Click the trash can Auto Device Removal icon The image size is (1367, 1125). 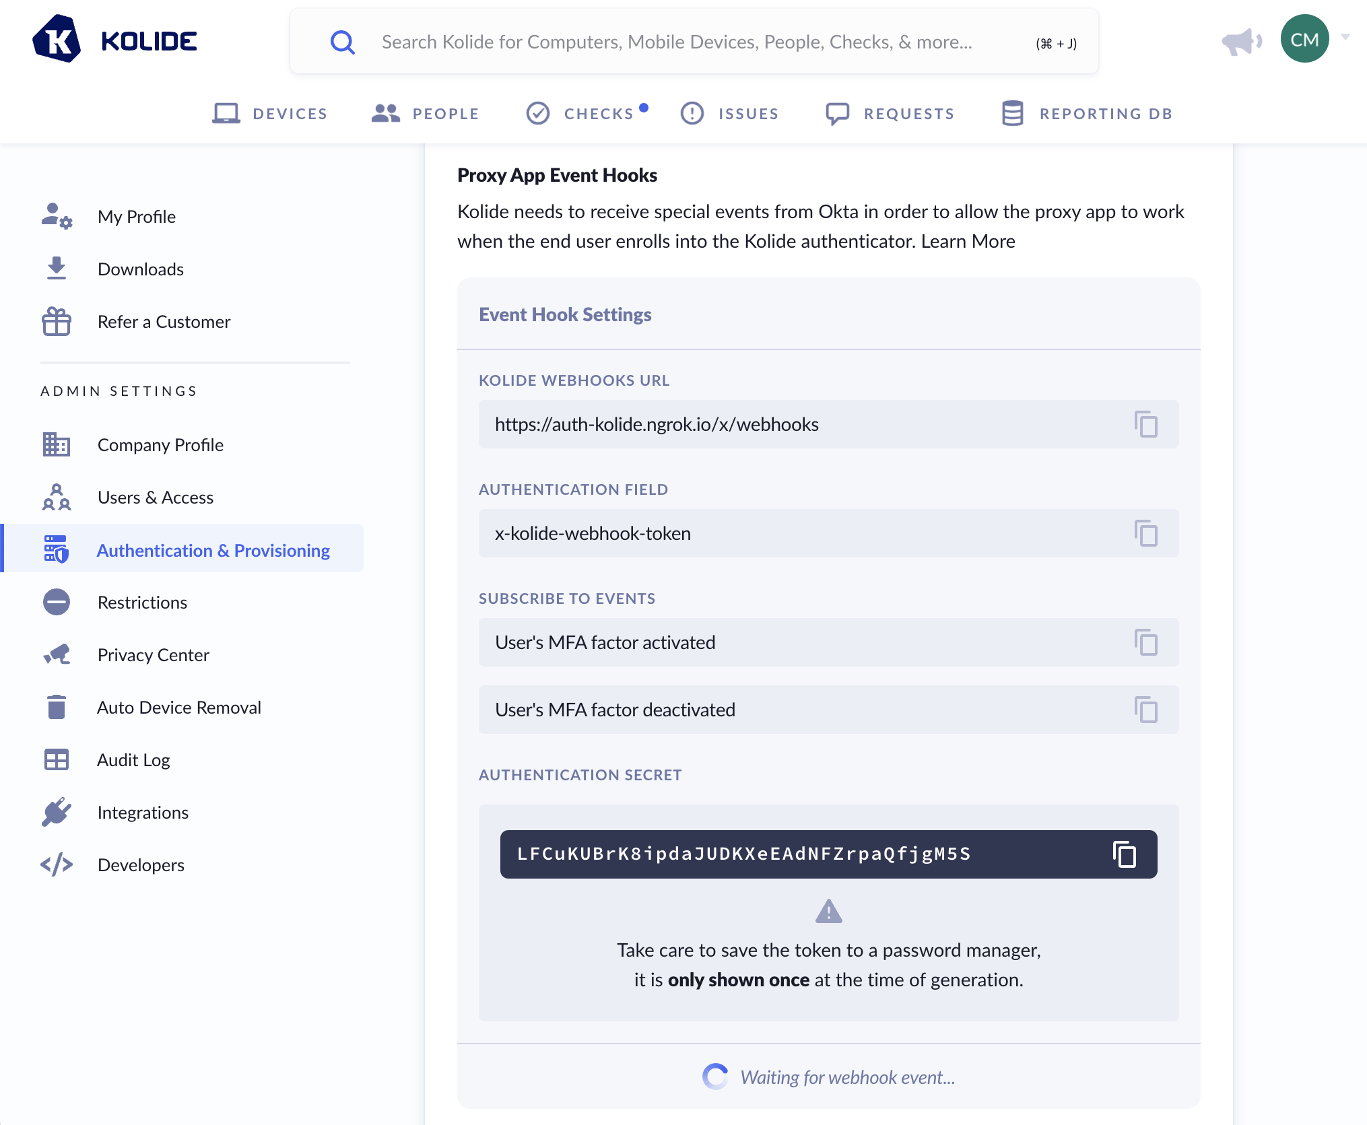[x=57, y=707]
